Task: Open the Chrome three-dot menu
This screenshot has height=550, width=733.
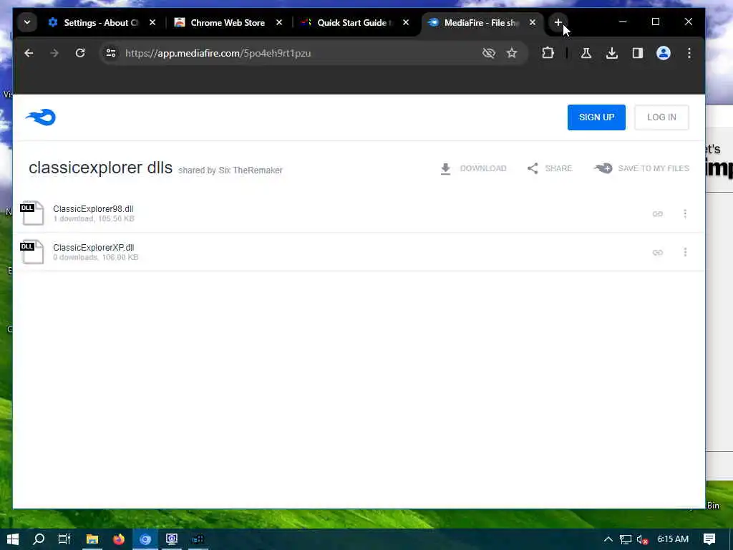Action: (689, 53)
